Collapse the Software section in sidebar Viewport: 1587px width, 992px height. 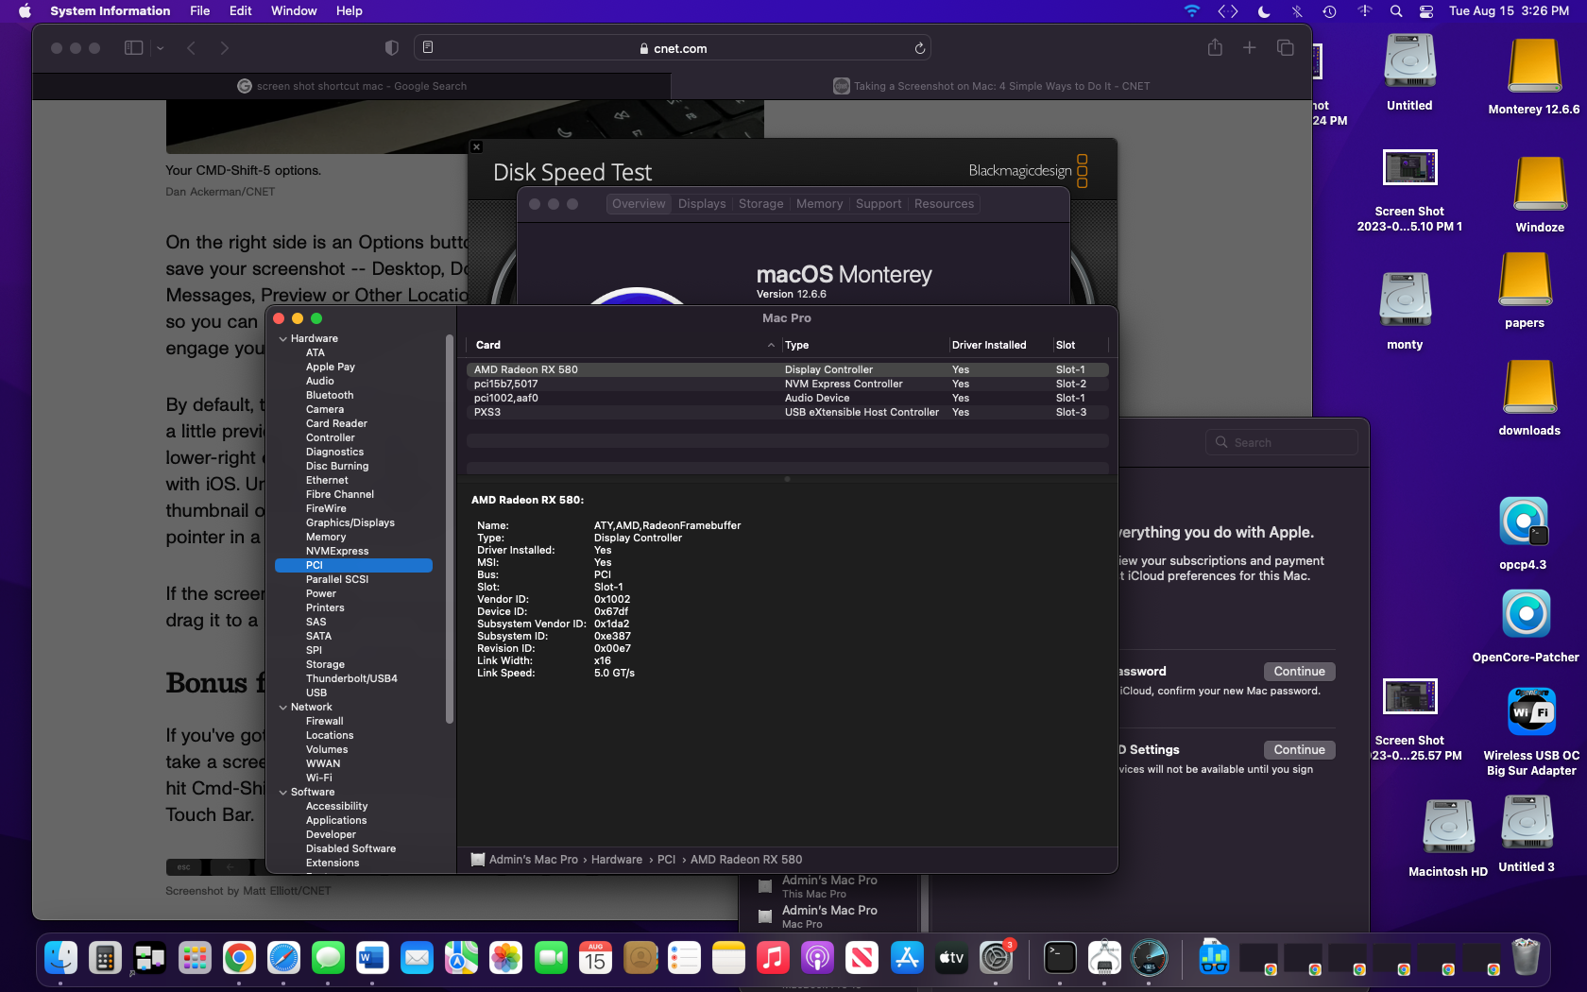click(x=283, y=792)
